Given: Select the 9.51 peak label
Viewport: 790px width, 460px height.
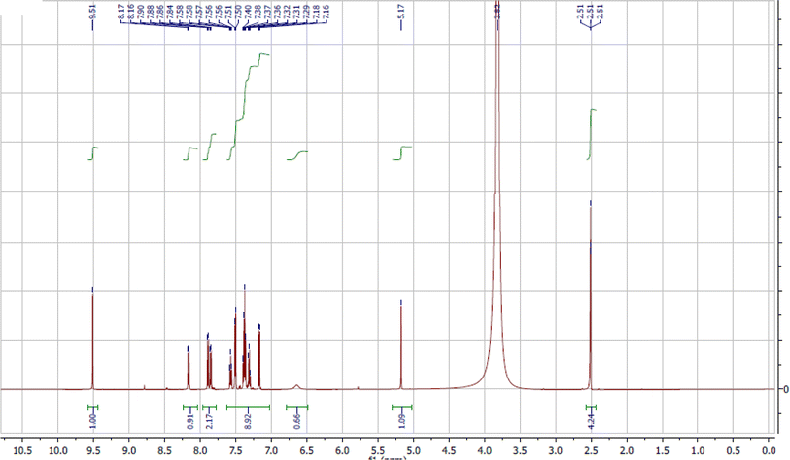Looking at the screenshot, I should tap(92, 12).
